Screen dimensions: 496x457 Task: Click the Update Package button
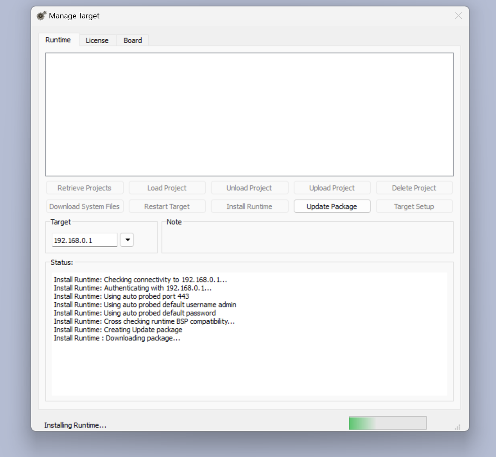(x=332, y=206)
